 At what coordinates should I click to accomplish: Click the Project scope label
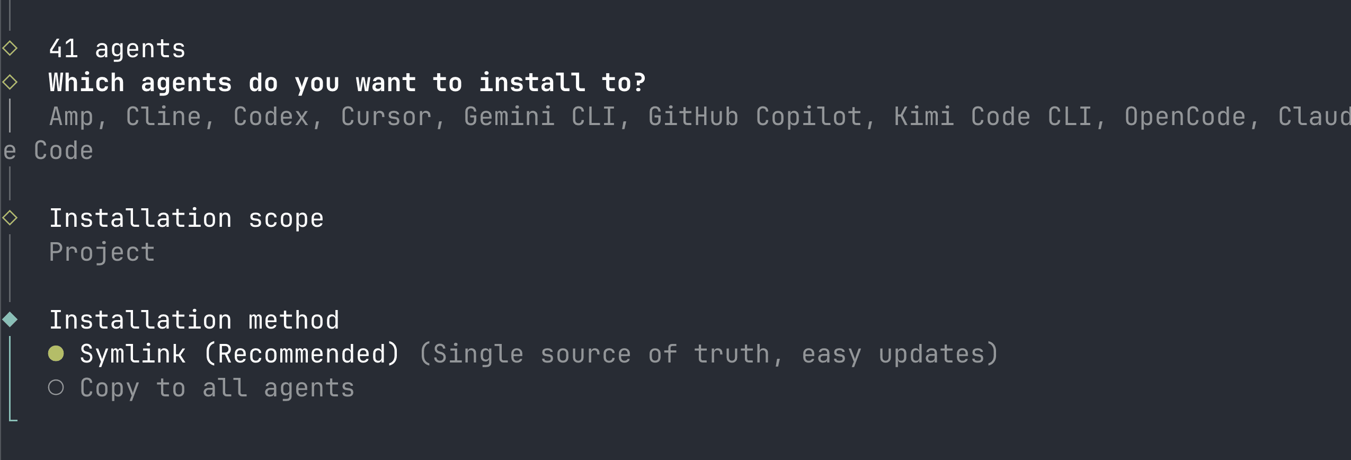[x=102, y=251]
